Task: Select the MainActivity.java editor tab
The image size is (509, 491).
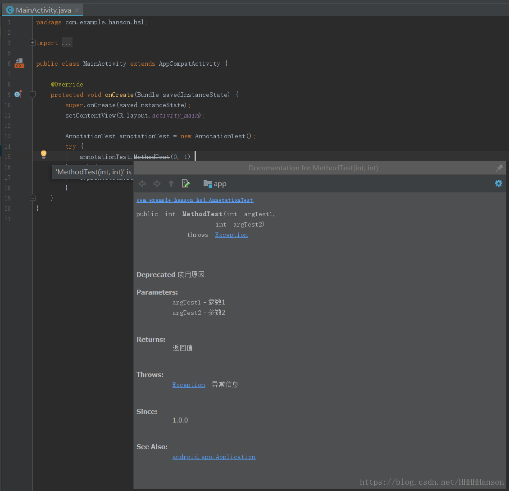Action: tap(42, 10)
